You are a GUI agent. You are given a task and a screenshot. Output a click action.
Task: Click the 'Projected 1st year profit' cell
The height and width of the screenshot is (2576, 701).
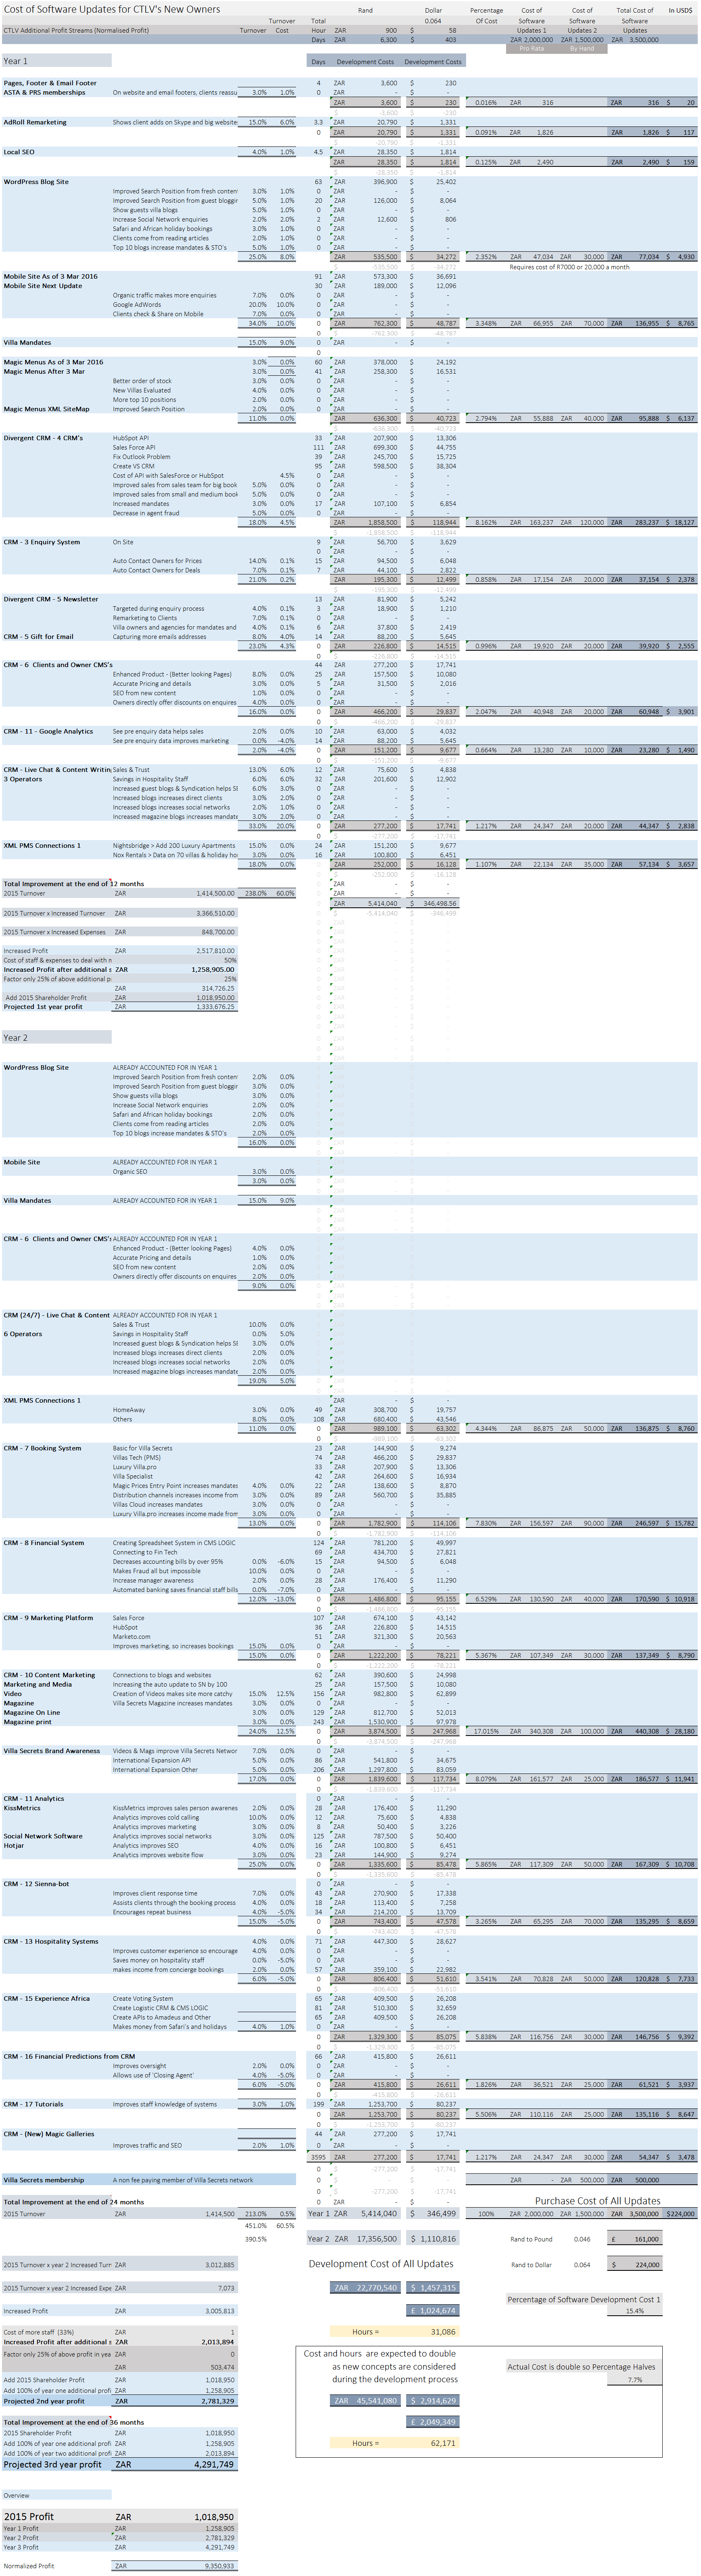(43, 1007)
